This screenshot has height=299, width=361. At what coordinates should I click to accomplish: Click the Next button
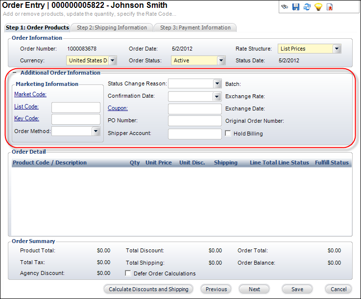click(254, 289)
